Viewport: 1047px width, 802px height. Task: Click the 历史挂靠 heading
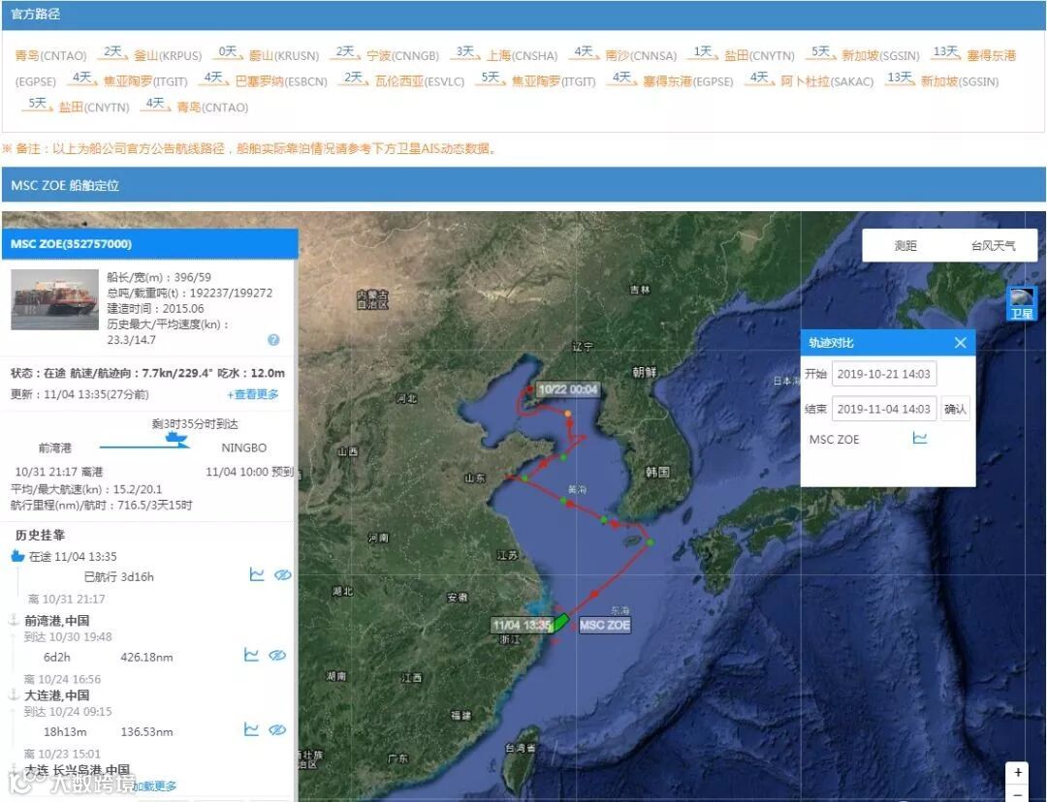click(40, 535)
